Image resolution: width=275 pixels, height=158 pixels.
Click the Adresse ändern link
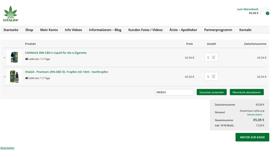pyautogui.click(x=255, y=115)
